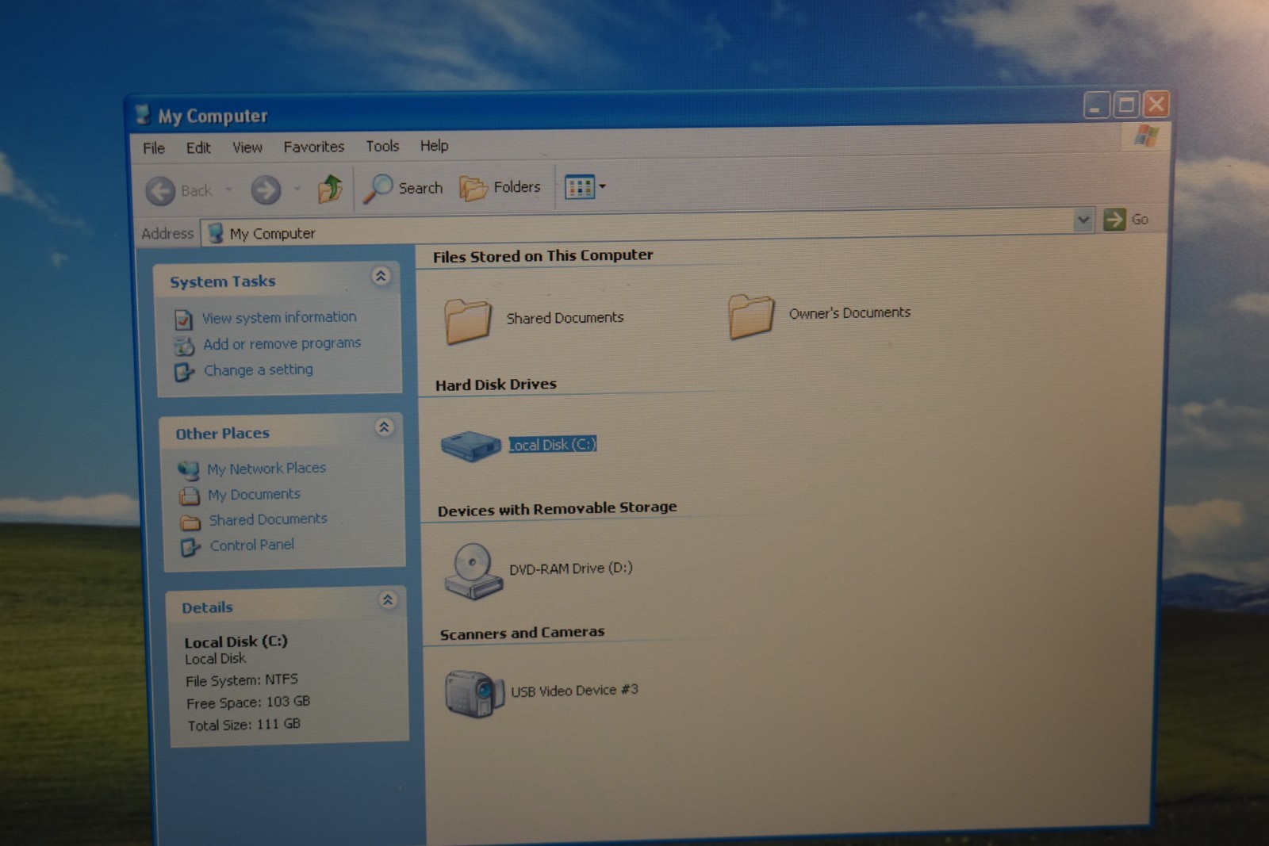The width and height of the screenshot is (1269, 846).
Task: Open My Network Places link
Action: (x=266, y=469)
